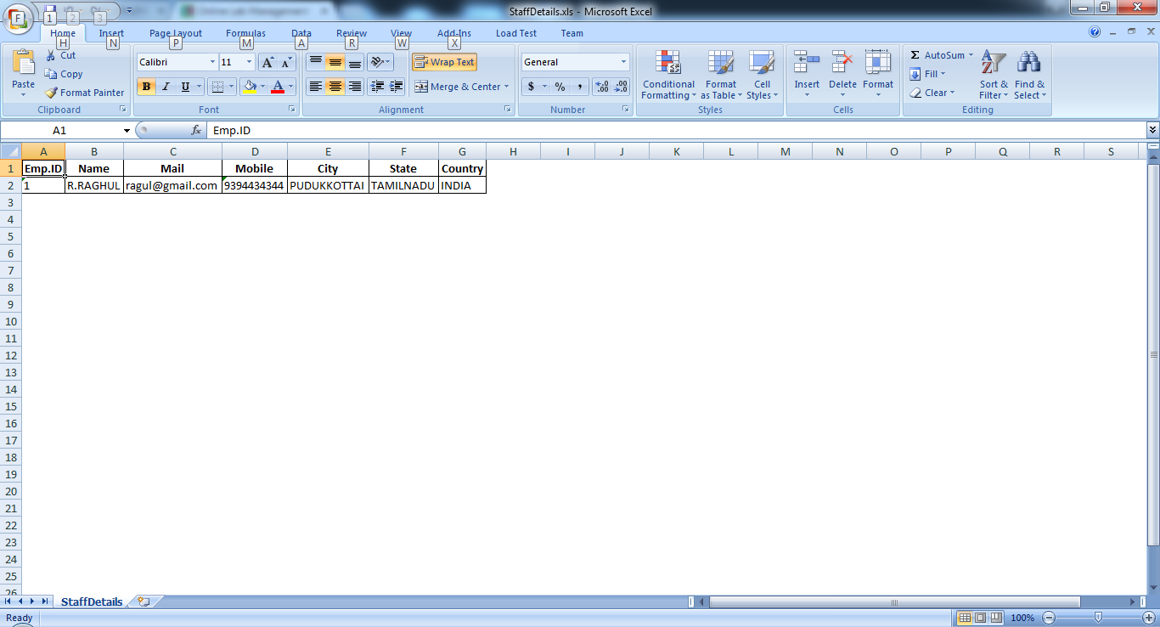Screen dimensions: 1160x627
Task: Click the Conditional Formatting icon
Action: tap(668, 64)
